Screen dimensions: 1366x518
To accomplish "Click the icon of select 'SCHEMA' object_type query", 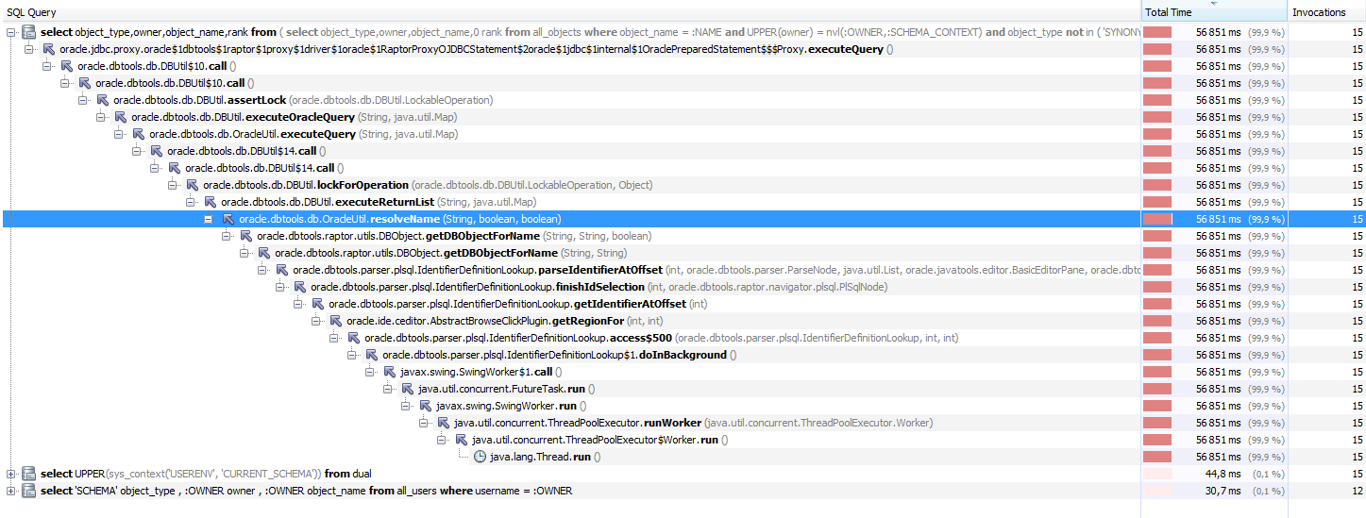I will pos(29,491).
